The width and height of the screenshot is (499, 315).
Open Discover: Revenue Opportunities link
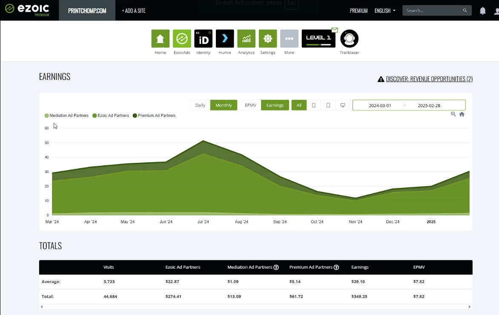click(x=429, y=79)
